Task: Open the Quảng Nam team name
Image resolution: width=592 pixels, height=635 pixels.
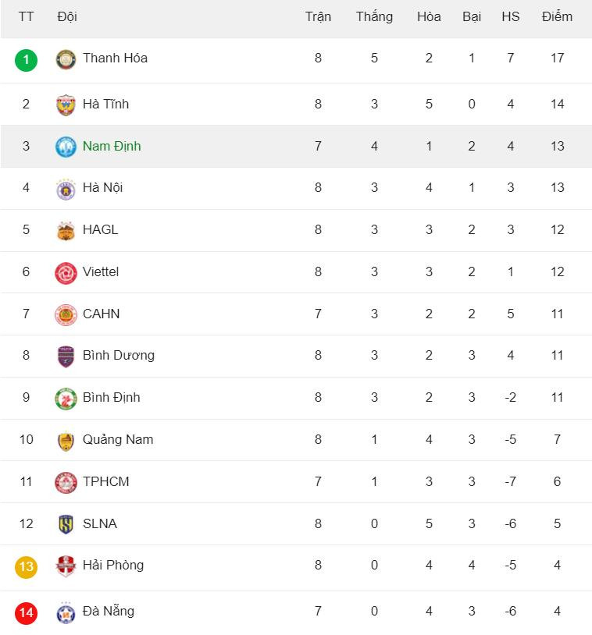Action: 118,439
